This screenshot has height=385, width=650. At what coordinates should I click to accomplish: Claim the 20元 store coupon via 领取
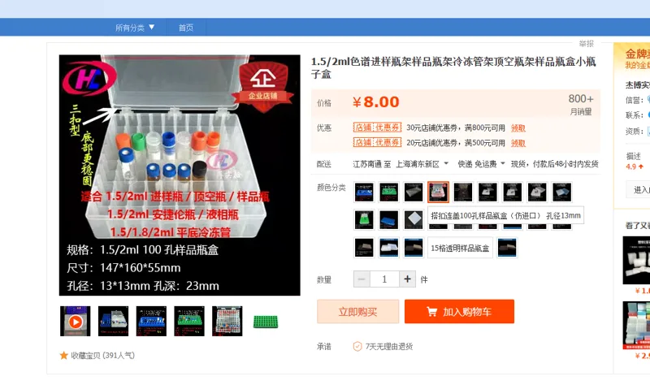[518, 143]
